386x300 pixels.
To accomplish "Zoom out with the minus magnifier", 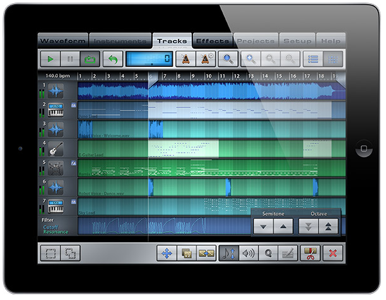I will [x=271, y=59].
